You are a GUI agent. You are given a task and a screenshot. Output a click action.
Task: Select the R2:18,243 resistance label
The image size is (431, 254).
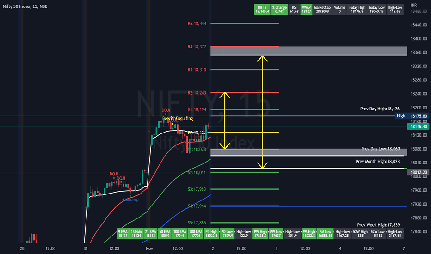tap(197, 93)
